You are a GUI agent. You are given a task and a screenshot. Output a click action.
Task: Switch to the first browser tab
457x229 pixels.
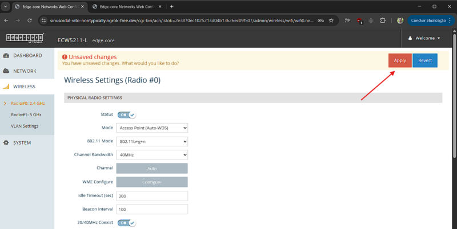tap(49, 6)
